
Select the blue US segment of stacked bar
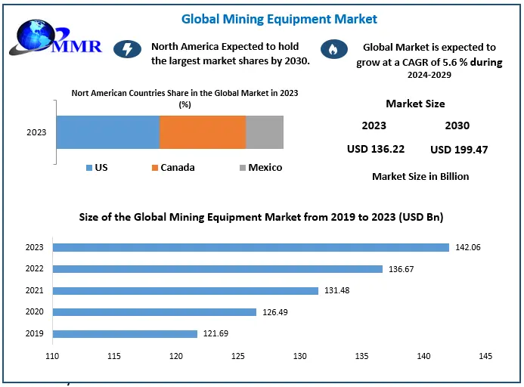click(x=107, y=132)
